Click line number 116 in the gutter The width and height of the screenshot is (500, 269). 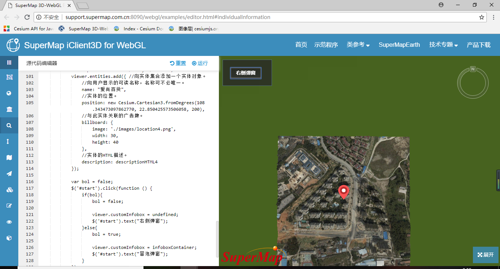(x=30, y=182)
